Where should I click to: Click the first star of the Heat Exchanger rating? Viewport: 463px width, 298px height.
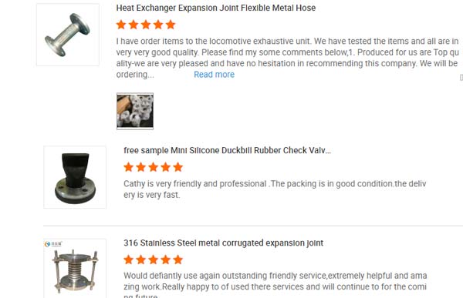[x=121, y=25]
